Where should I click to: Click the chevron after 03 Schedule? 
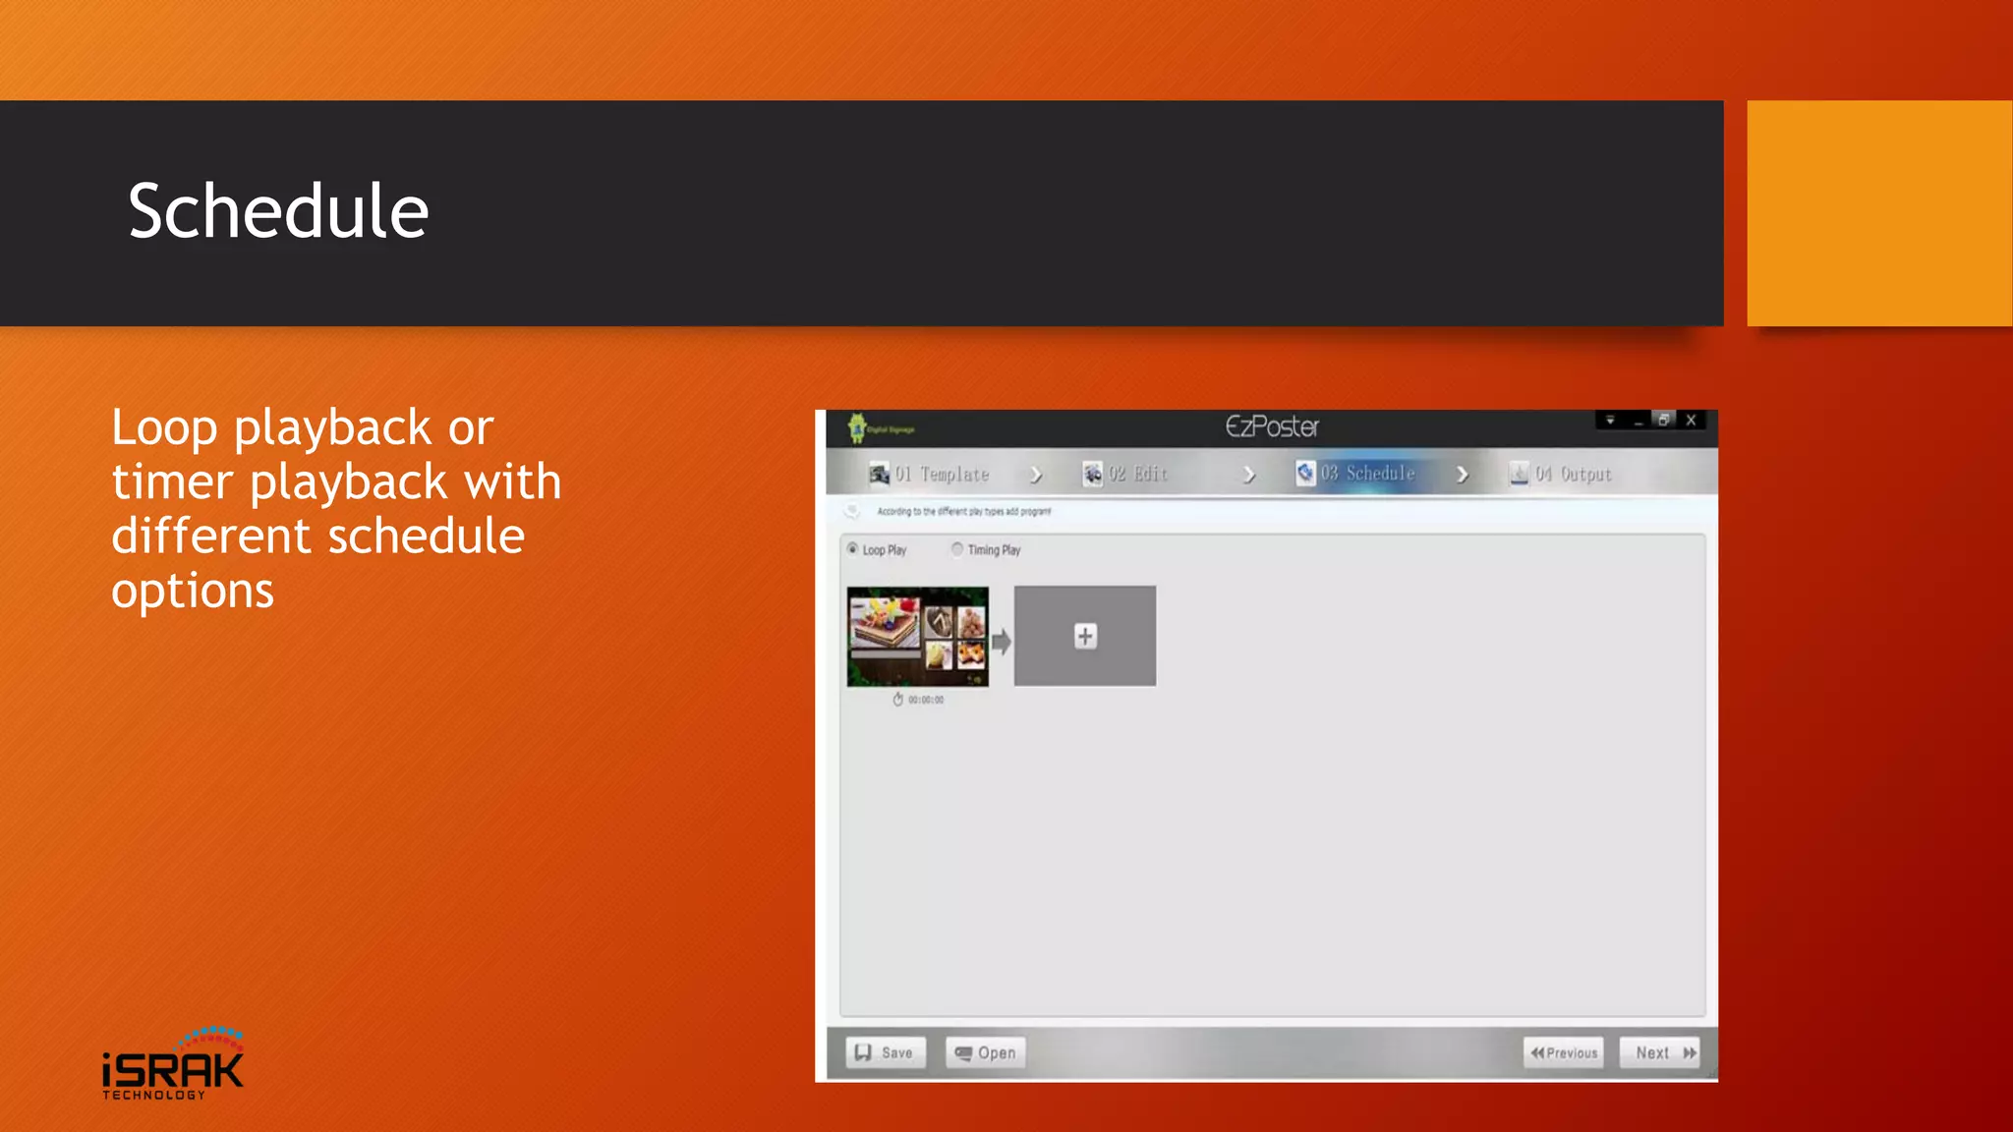pyautogui.click(x=1463, y=475)
